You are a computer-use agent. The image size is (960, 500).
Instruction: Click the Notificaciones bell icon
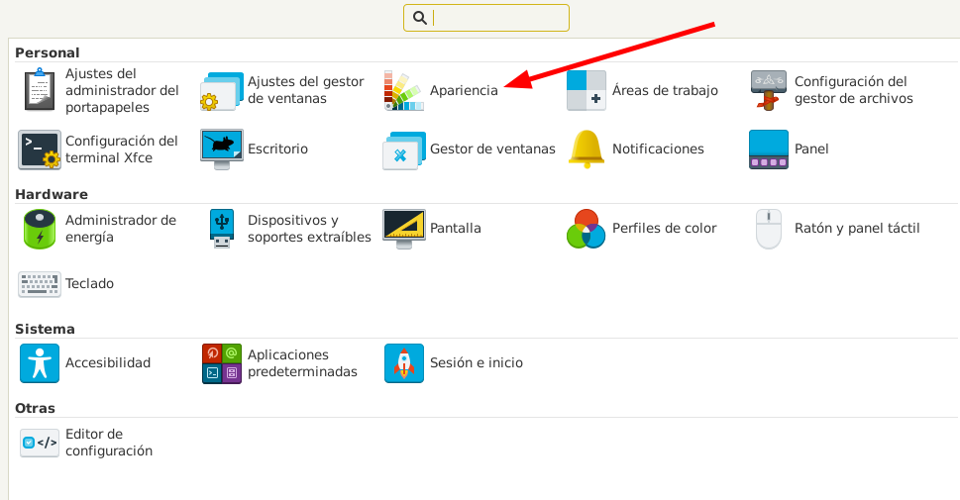pos(586,150)
